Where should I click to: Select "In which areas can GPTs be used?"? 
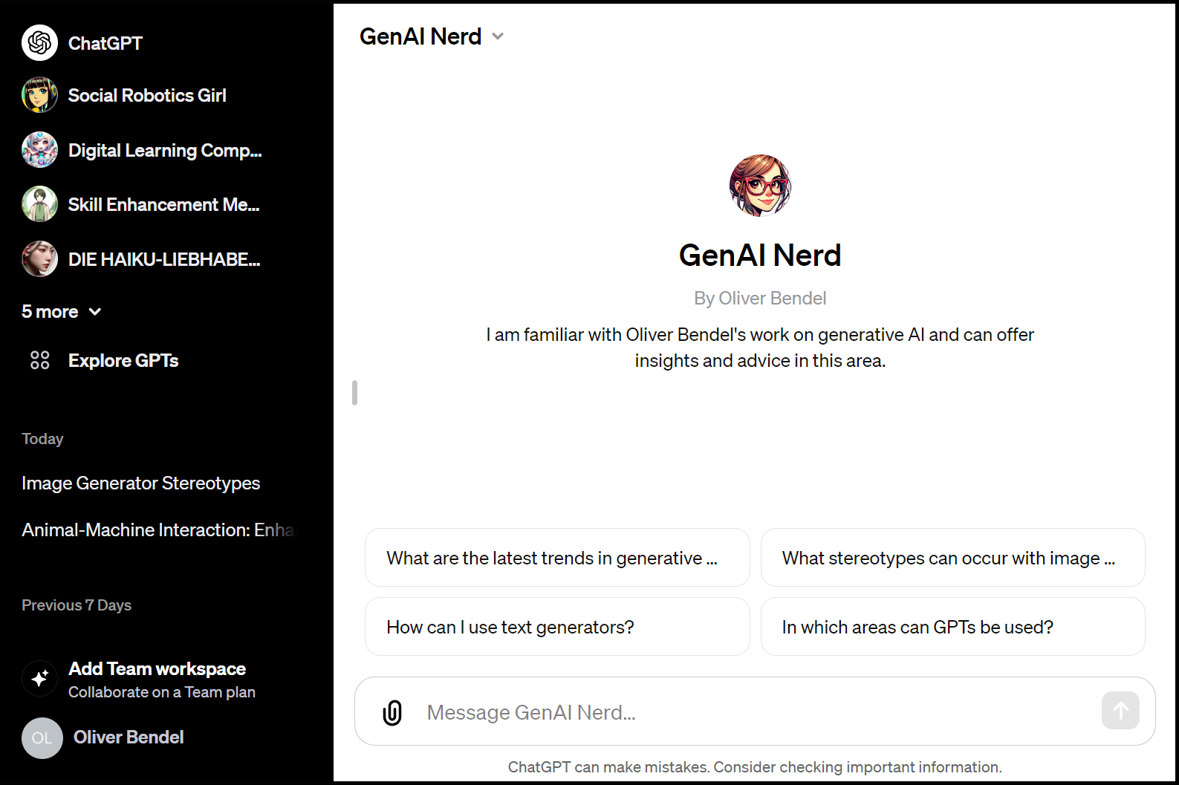pos(952,627)
